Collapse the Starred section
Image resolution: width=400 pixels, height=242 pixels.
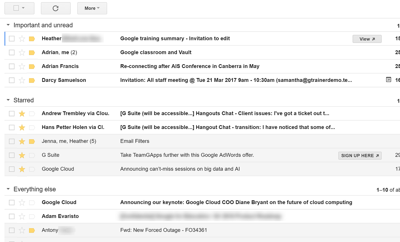[x=8, y=100]
